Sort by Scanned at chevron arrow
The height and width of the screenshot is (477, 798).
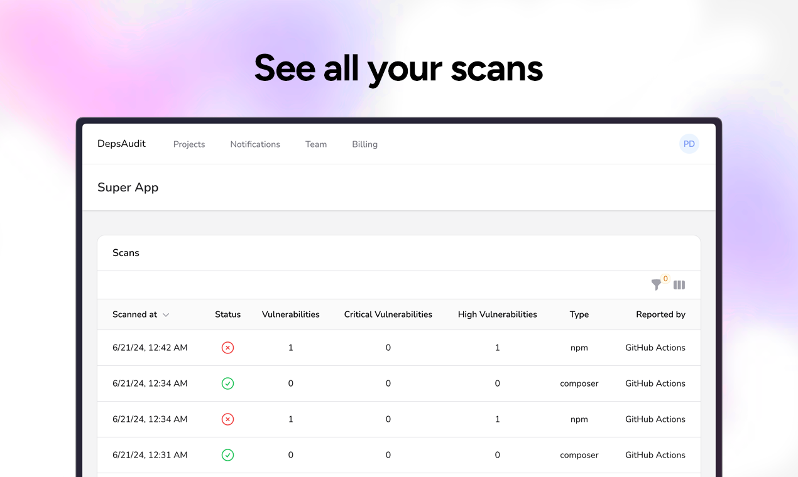coord(166,315)
